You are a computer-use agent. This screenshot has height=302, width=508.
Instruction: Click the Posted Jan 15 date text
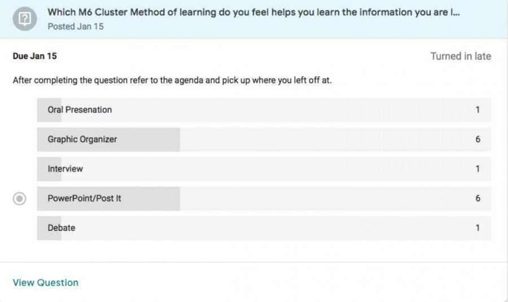click(x=75, y=27)
